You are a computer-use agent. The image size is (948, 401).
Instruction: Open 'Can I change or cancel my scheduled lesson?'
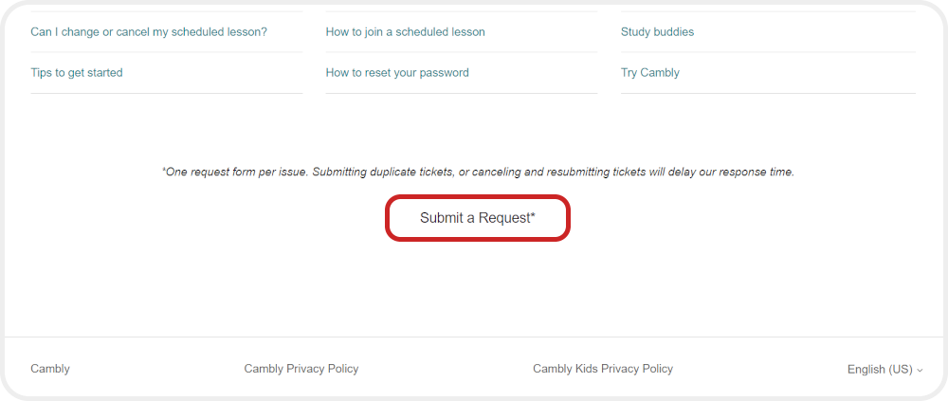(x=149, y=32)
